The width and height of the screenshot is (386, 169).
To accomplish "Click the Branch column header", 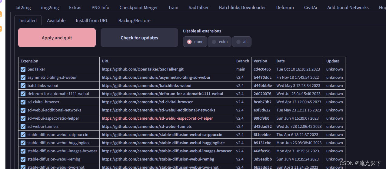I will (243, 61).
